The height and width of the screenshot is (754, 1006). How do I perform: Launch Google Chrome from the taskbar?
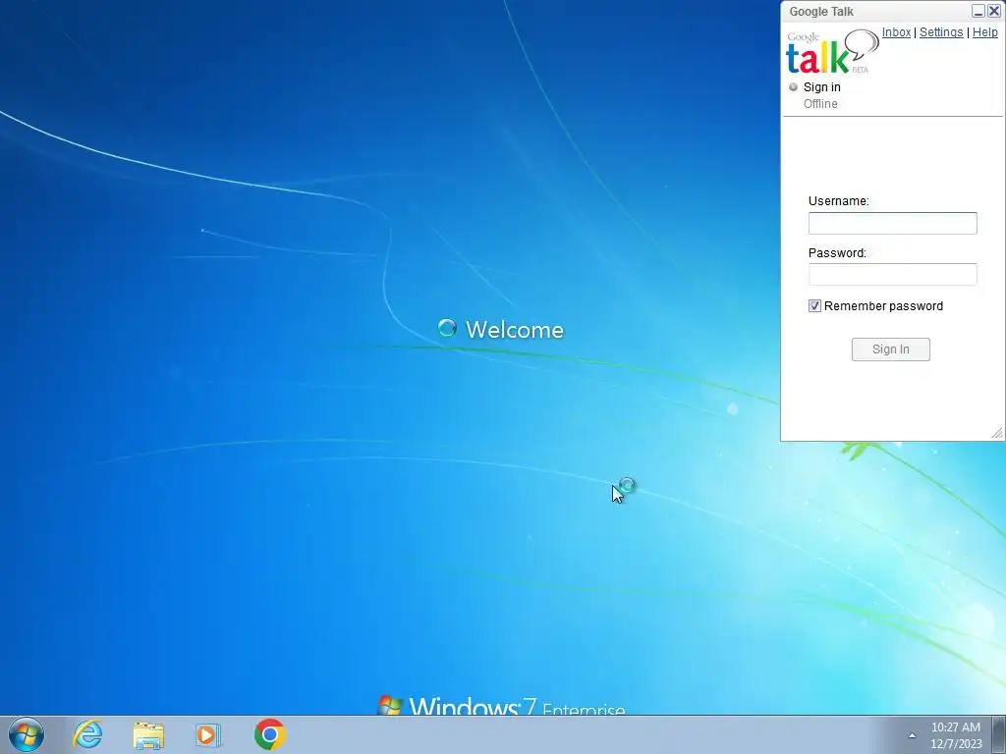tap(269, 734)
